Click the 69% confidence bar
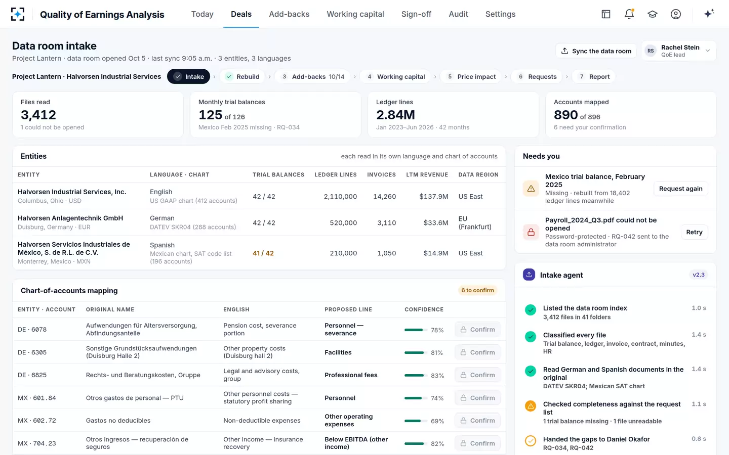Image resolution: width=729 pixels, height=455 pixels. 415,421
